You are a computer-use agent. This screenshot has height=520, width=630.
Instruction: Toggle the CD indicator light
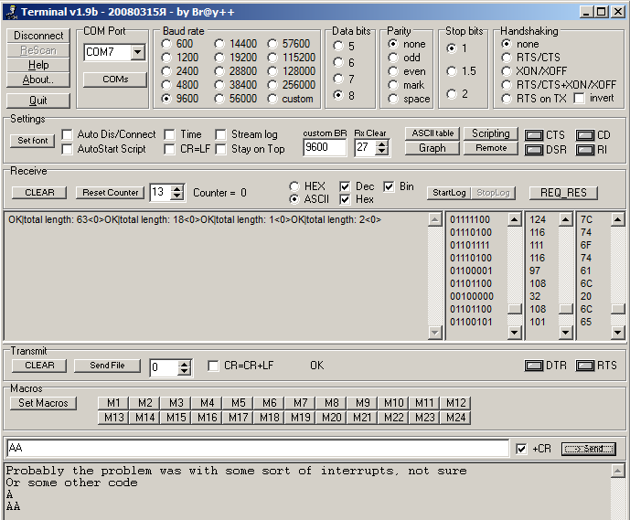click(x=584, y=135)
